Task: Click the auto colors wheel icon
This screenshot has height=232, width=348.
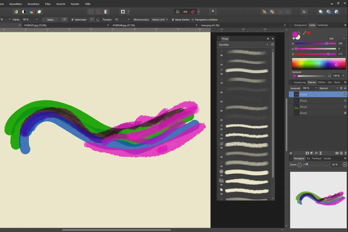Action: tap(31, 12)
